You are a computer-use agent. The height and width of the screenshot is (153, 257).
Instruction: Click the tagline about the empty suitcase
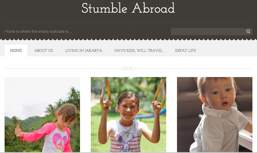coord(38,31)
